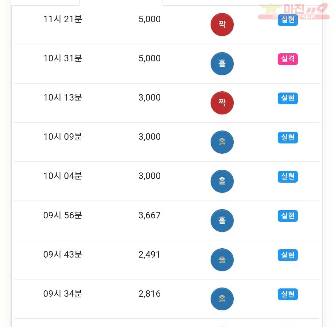Tap the 실현 badge in 09시 43분 row
333x327 pixels.
tap(288, 255)
